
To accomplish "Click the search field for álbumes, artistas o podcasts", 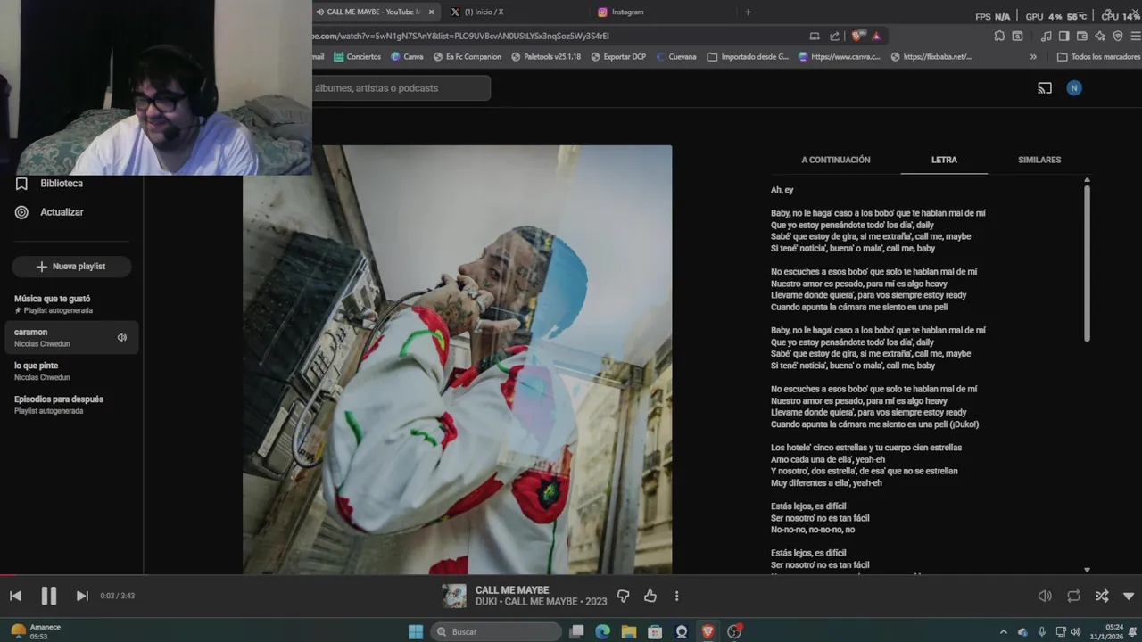I will pyautogui.click(x=401, y=88).
